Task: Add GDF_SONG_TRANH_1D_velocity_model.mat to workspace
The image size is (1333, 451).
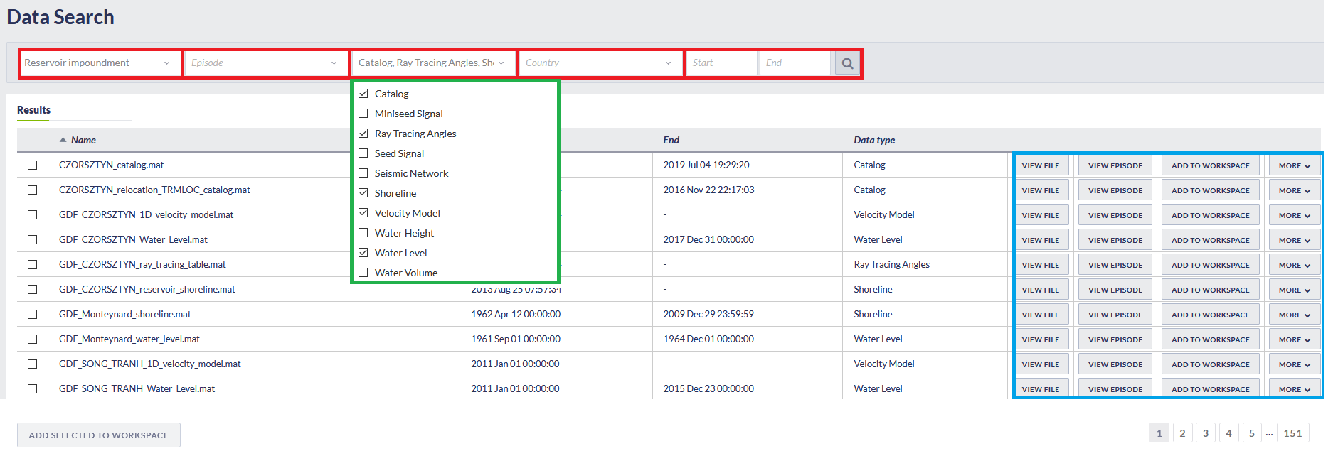Action: [x=1210, y=364]
